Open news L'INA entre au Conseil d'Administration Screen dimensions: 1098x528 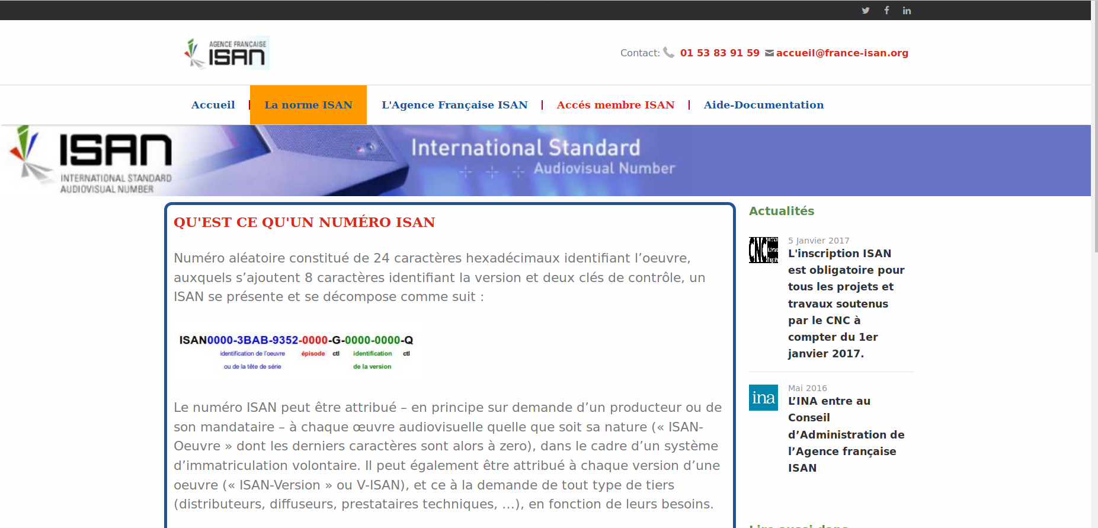click(846, 434)
